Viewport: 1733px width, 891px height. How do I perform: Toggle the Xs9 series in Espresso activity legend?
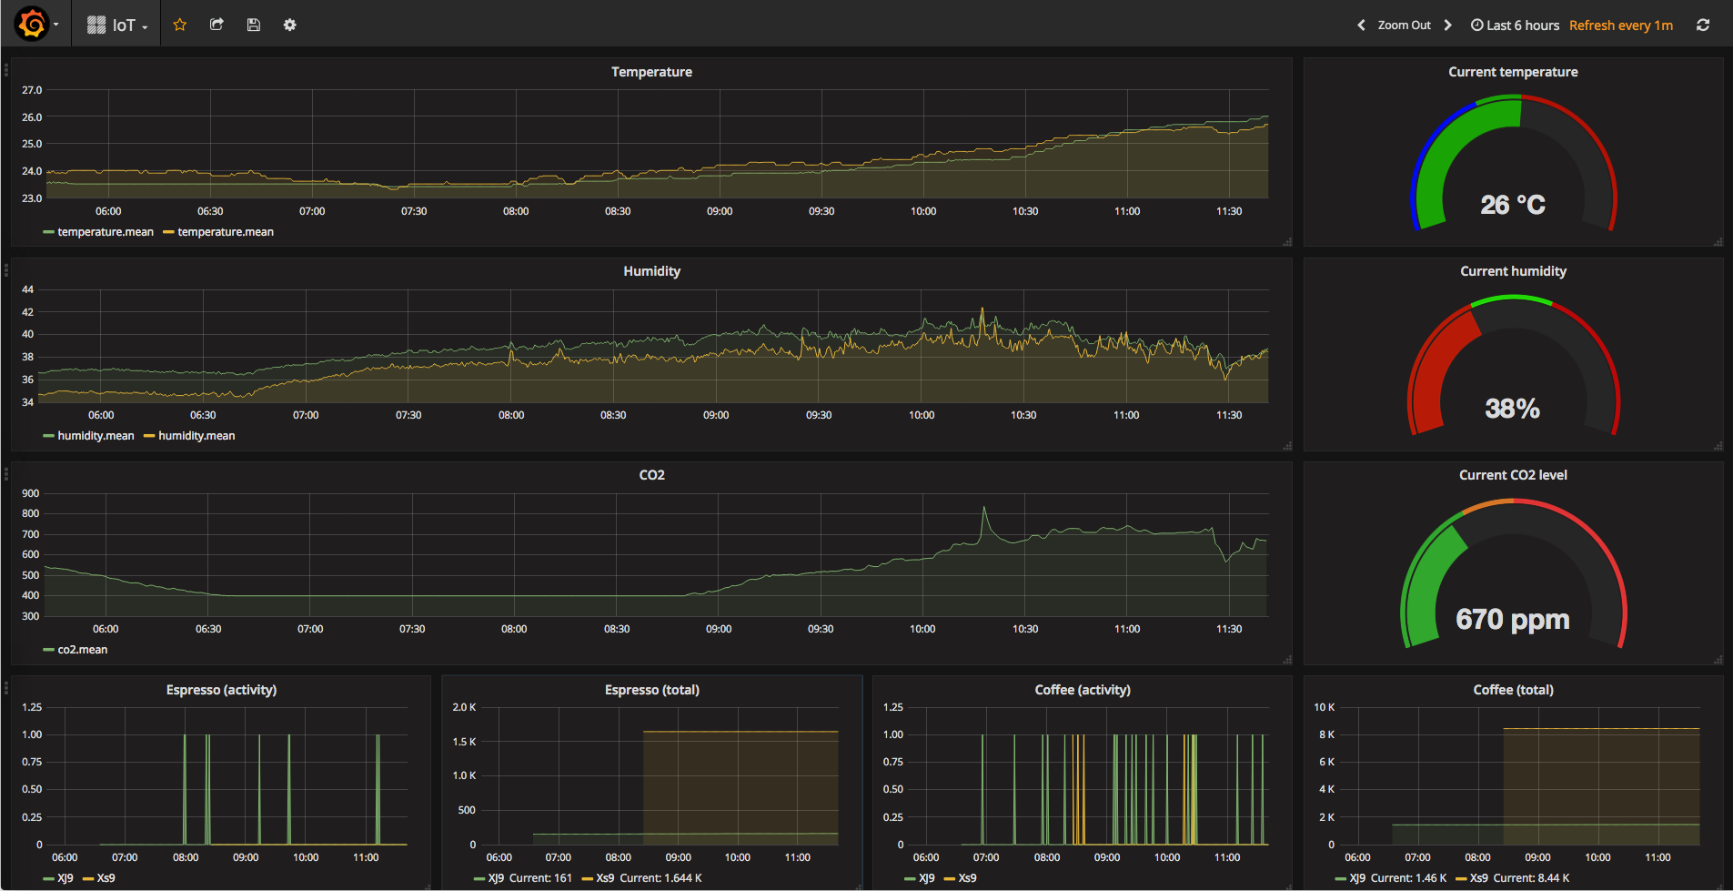[x=103, y=879]
